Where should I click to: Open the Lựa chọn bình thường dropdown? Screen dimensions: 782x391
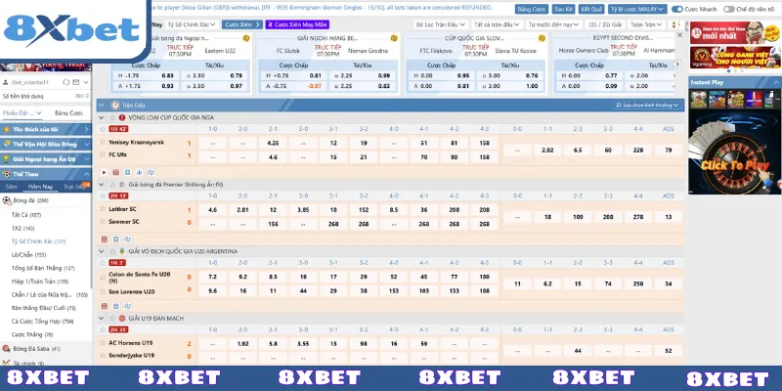click(x=647, y=106)
